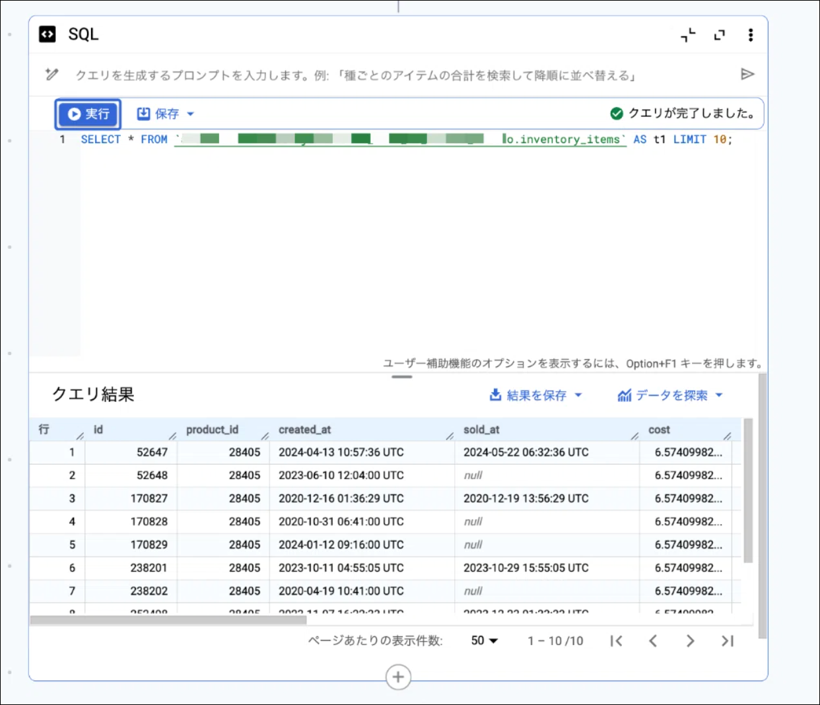Viewport: 820px width, 705px height.
Task: Open the 結果を保存 dropdown
Action: pos(580,395)
